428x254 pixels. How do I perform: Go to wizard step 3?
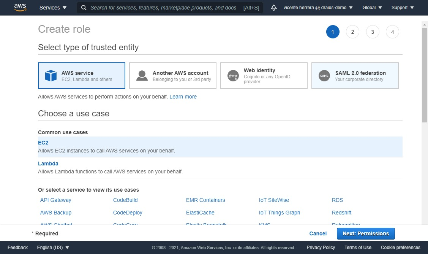pyautogui.click(x=373, y=32)
